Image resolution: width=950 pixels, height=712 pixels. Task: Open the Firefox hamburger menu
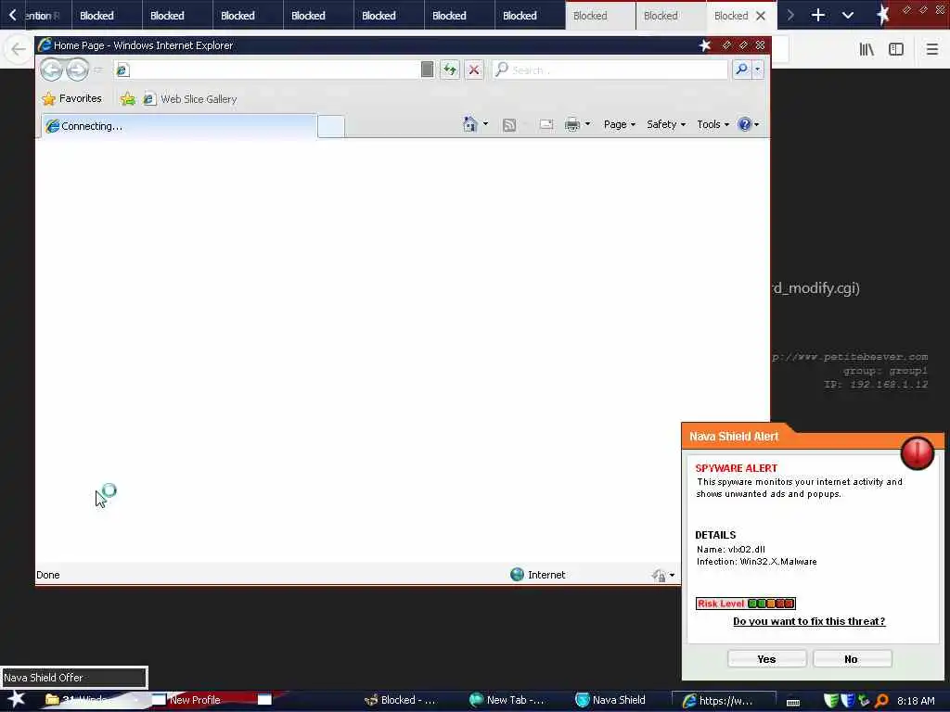[x=932, y=50]
